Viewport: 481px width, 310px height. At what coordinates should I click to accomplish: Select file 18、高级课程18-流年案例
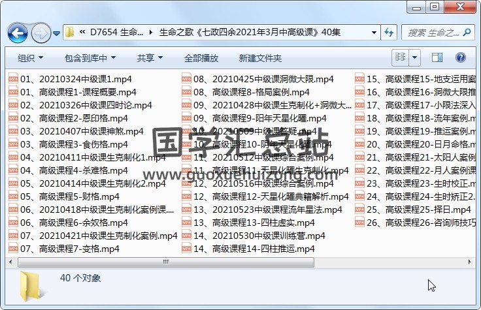pos(416,118)
